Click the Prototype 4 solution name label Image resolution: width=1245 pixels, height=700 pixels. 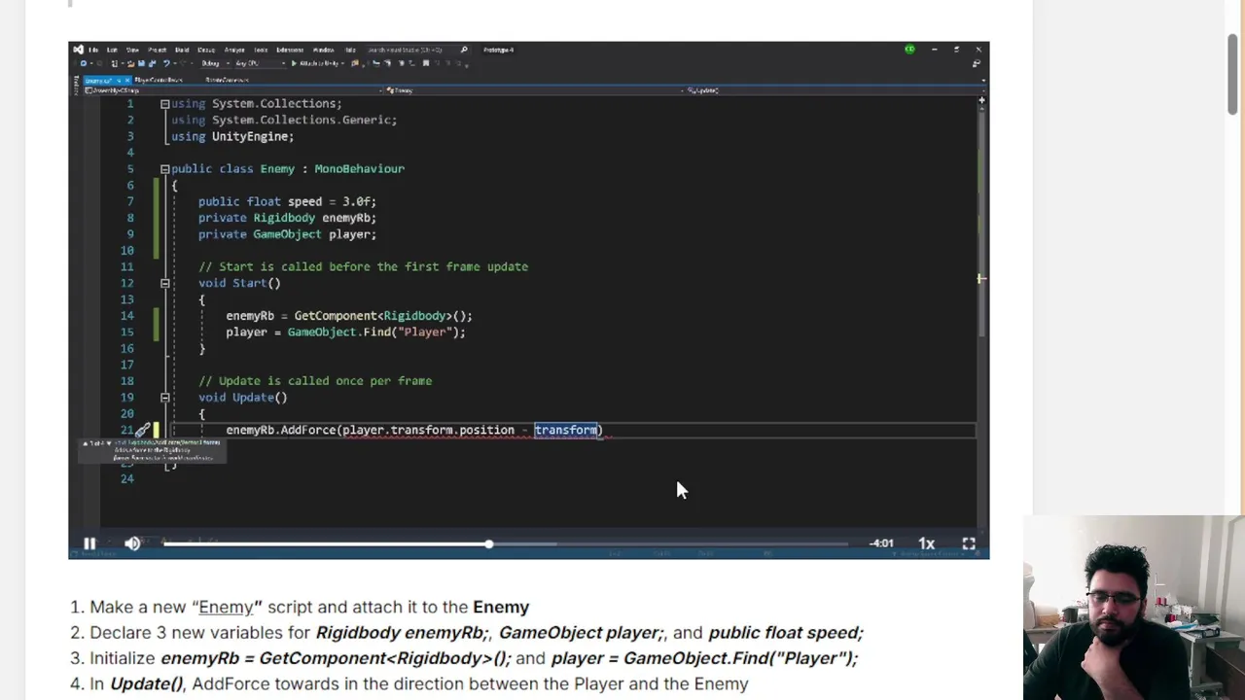pos(498,50)
